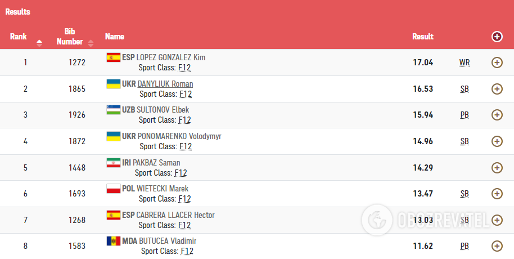Sort by Bib Number column arrows
The height and width of the screenshot is (259, 514).
click(91, 42)
